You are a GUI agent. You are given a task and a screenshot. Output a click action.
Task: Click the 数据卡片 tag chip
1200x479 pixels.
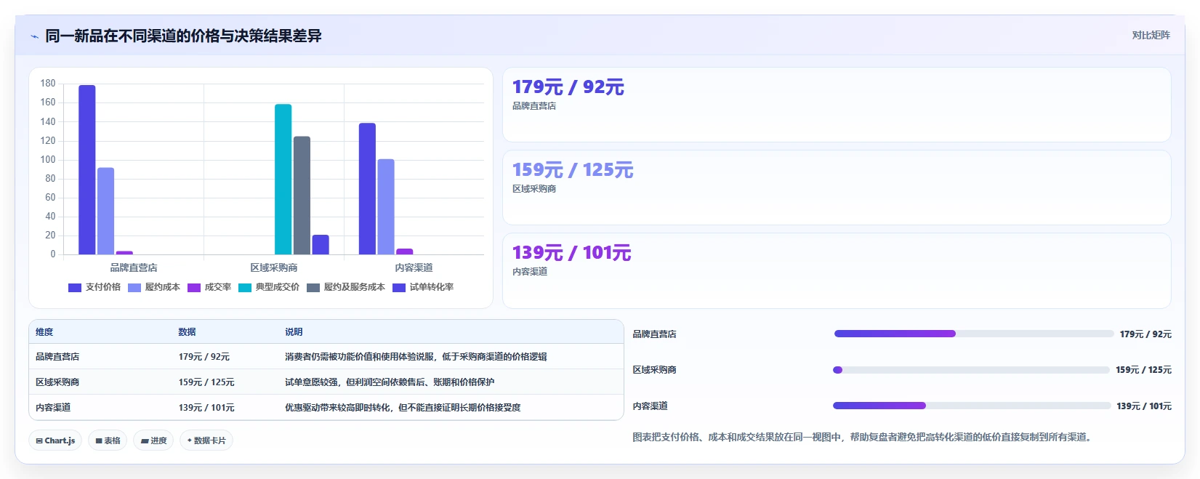(206, 440)
